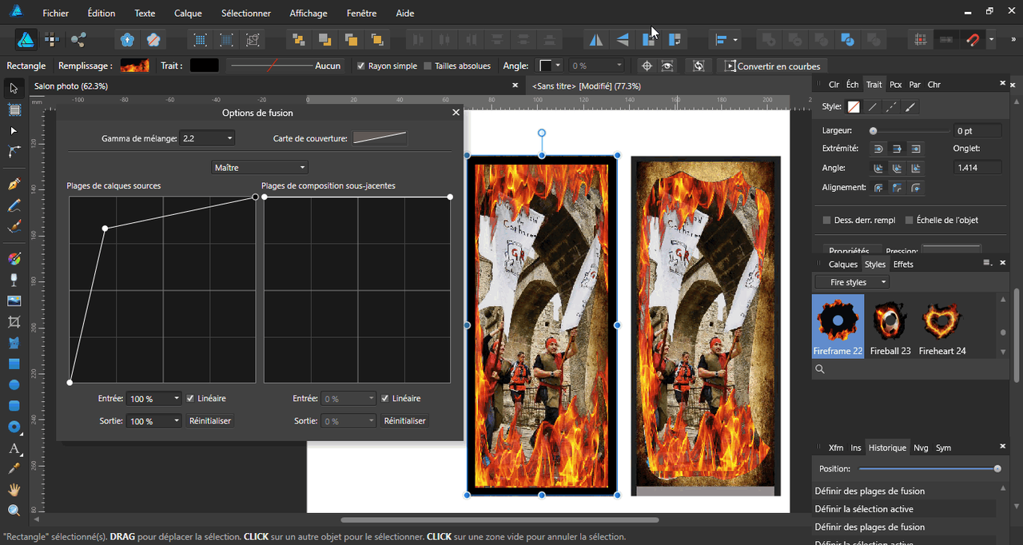Select the Pen tool
The width and height of the screenshot is (1023, 545).
14,185
